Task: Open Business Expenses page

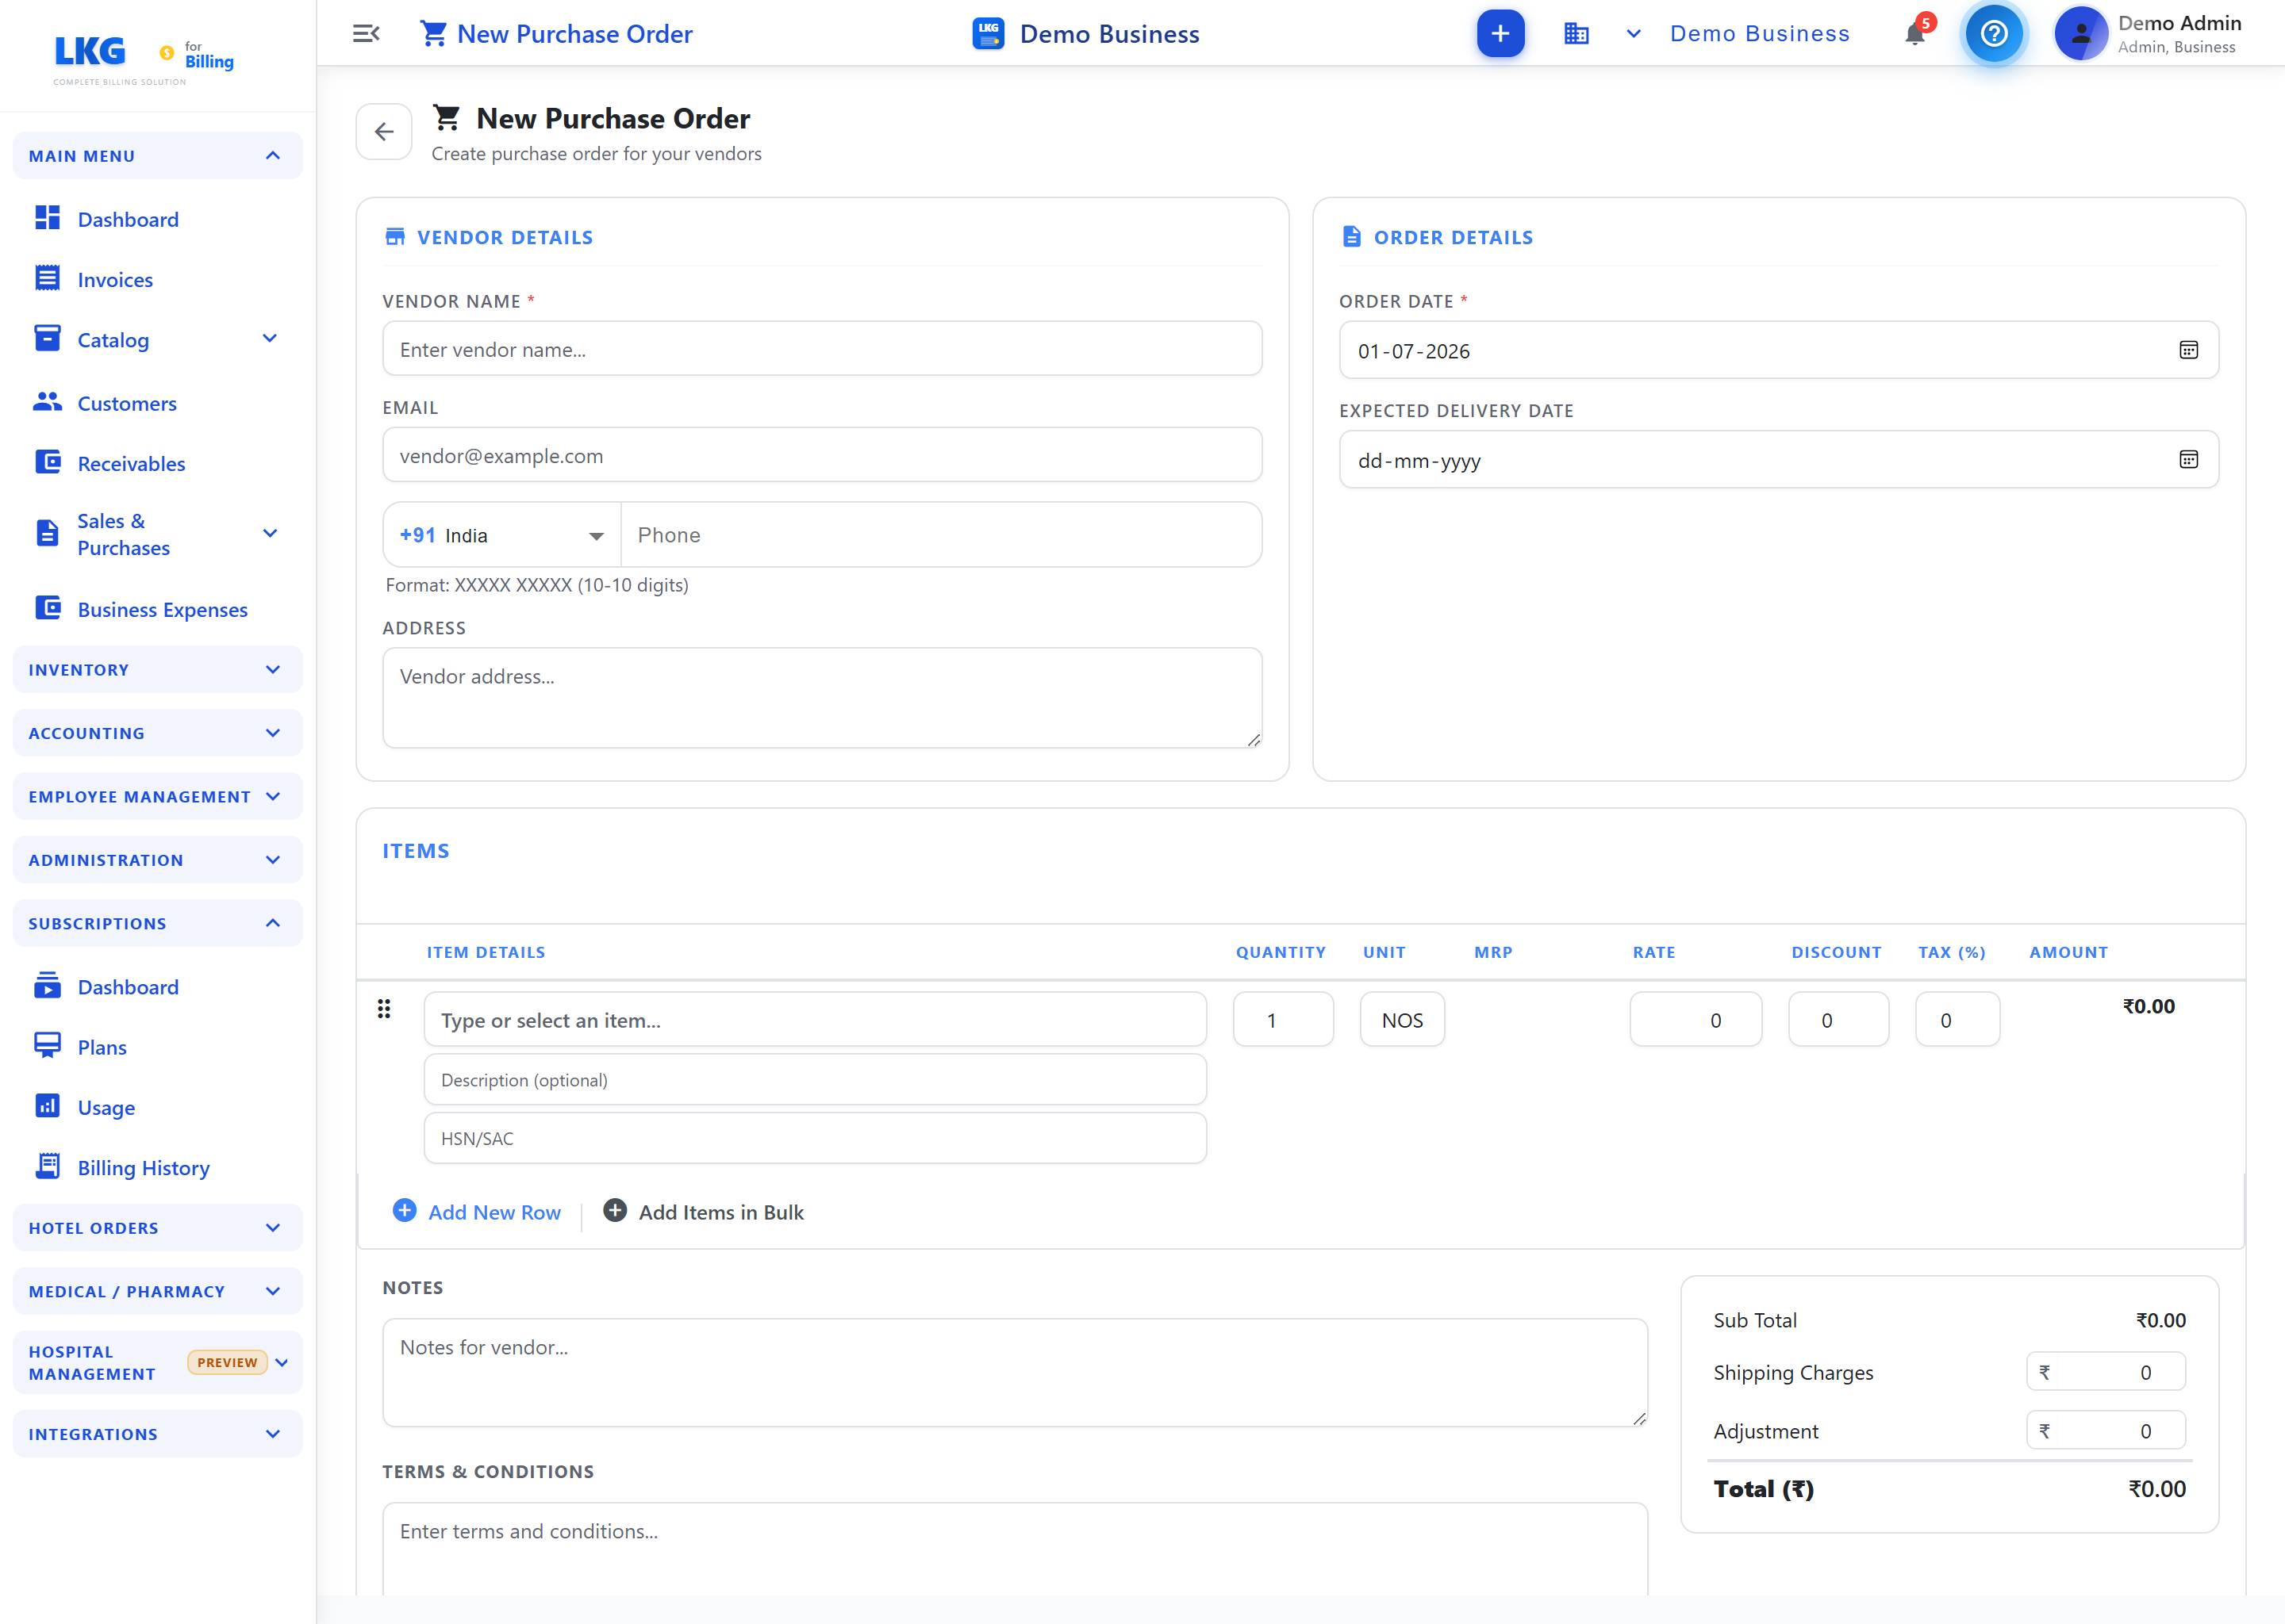Action: [x=162, y=610]
